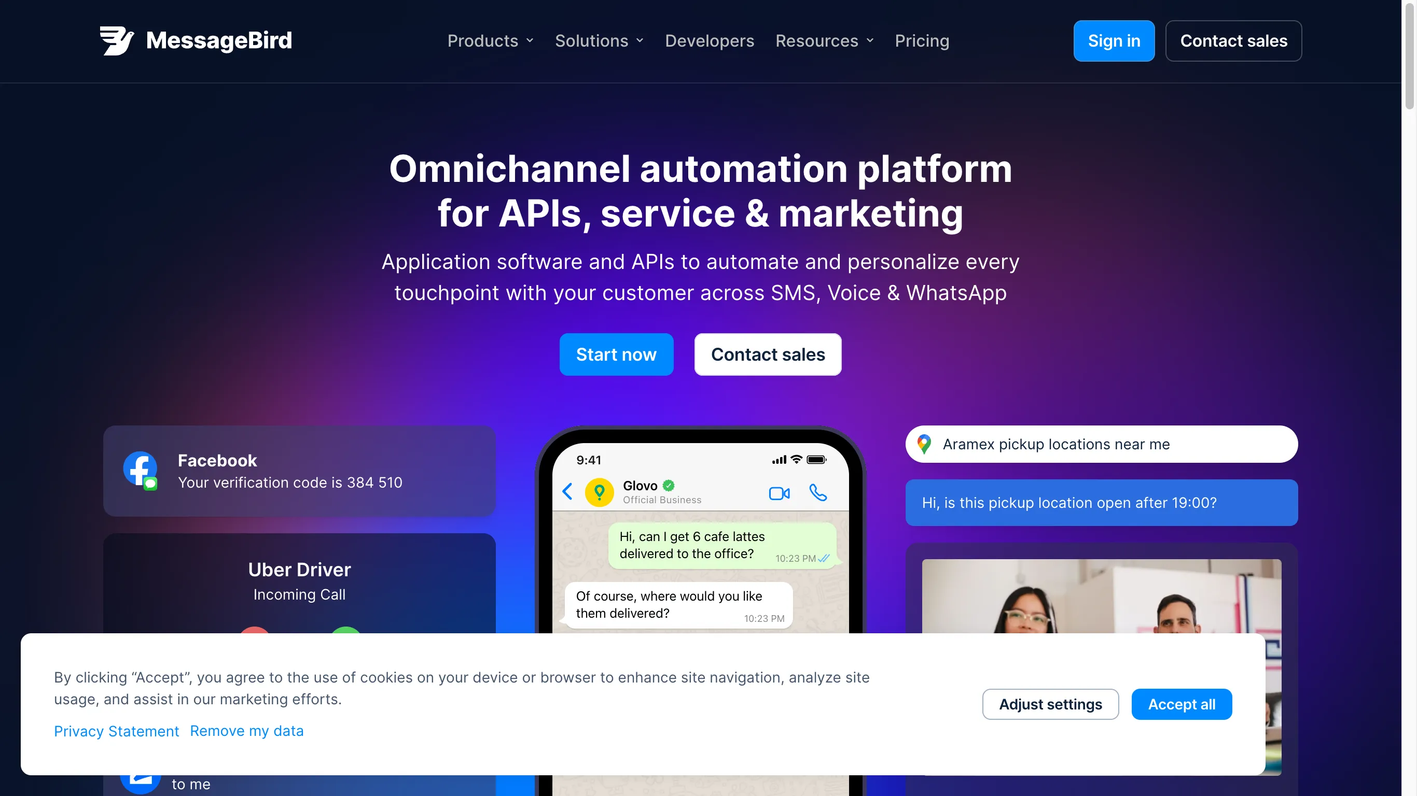
Task: Open the Developers page
Action: tap(709, 40)
